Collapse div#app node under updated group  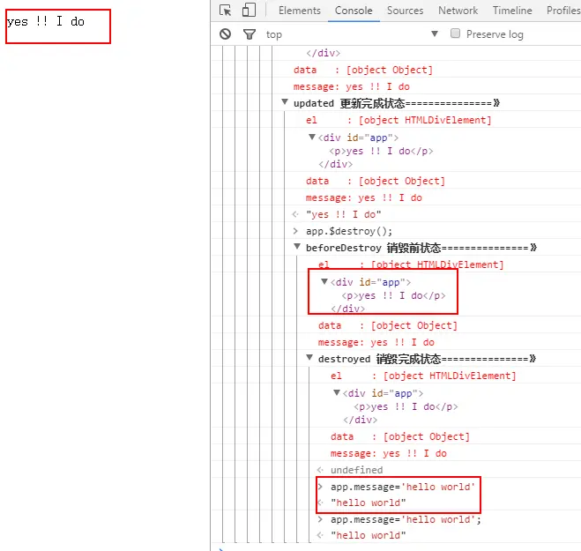[x=312, y=138]
